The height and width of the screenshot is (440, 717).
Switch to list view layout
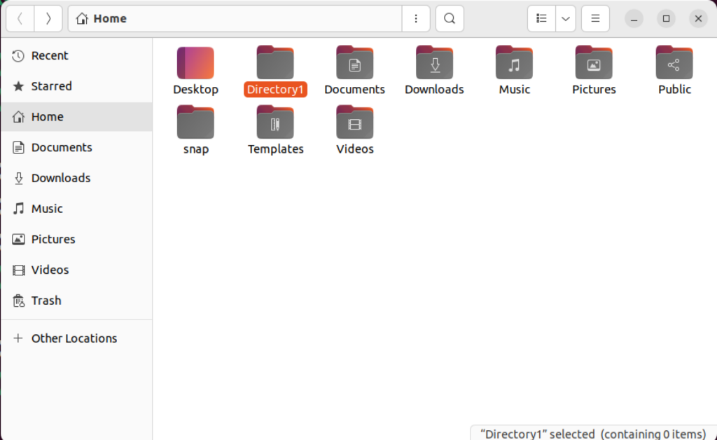coord(541,18)
